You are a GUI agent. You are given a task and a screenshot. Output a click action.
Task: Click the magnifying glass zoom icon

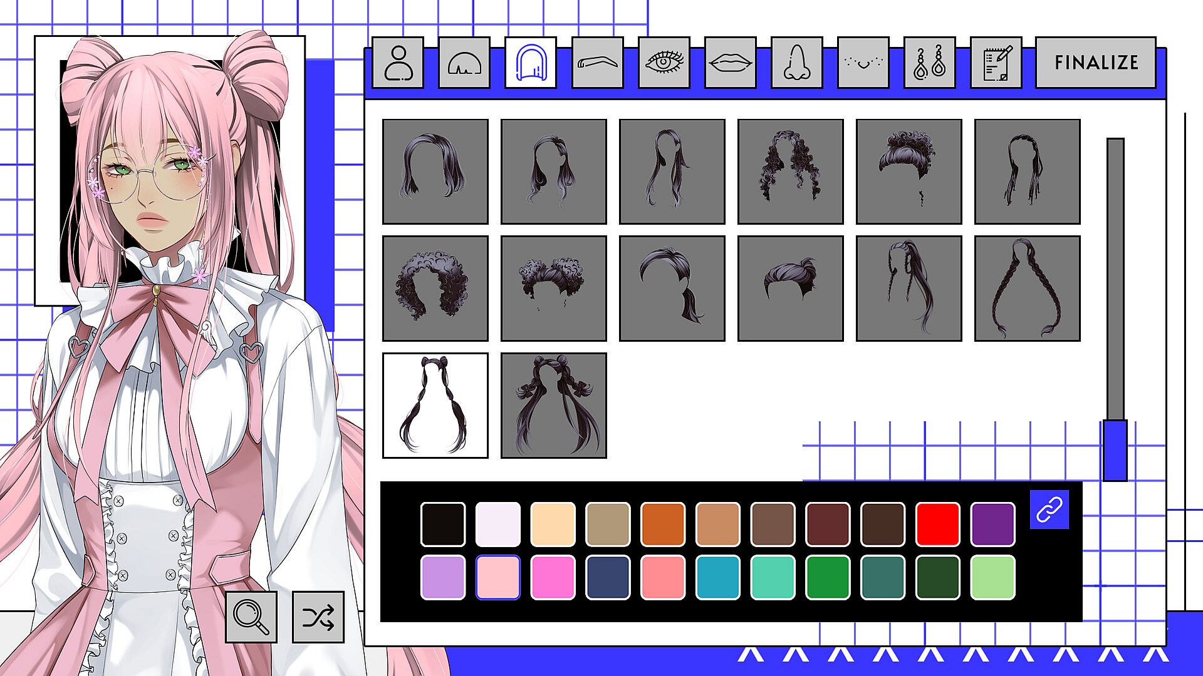point(251,617)
